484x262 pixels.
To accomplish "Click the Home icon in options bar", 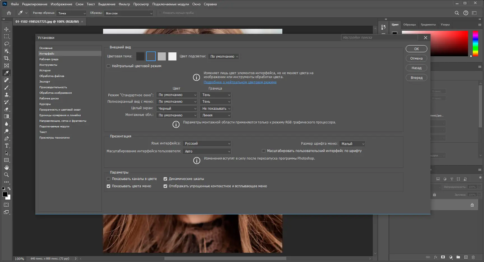I will point(9,13).
